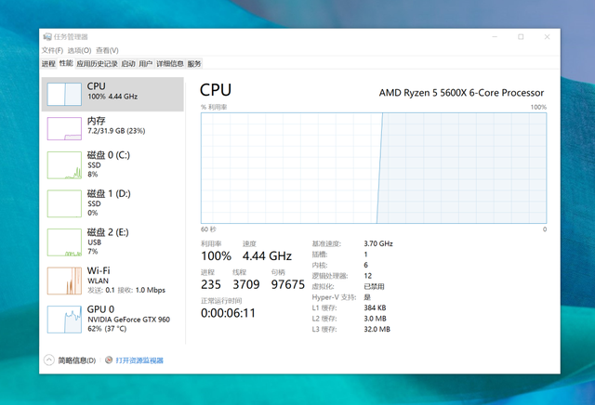Click the Task Manager title bar icon
Image resolution: width=595 pixels, height=405 pixels.
click(x=47, y=37)
